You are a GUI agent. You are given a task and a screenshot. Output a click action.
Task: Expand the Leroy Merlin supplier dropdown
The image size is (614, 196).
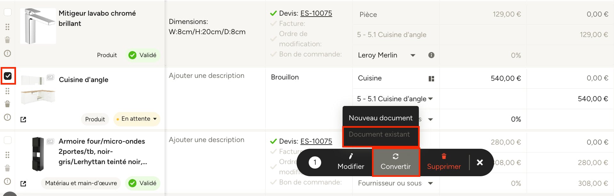[413, 55]
